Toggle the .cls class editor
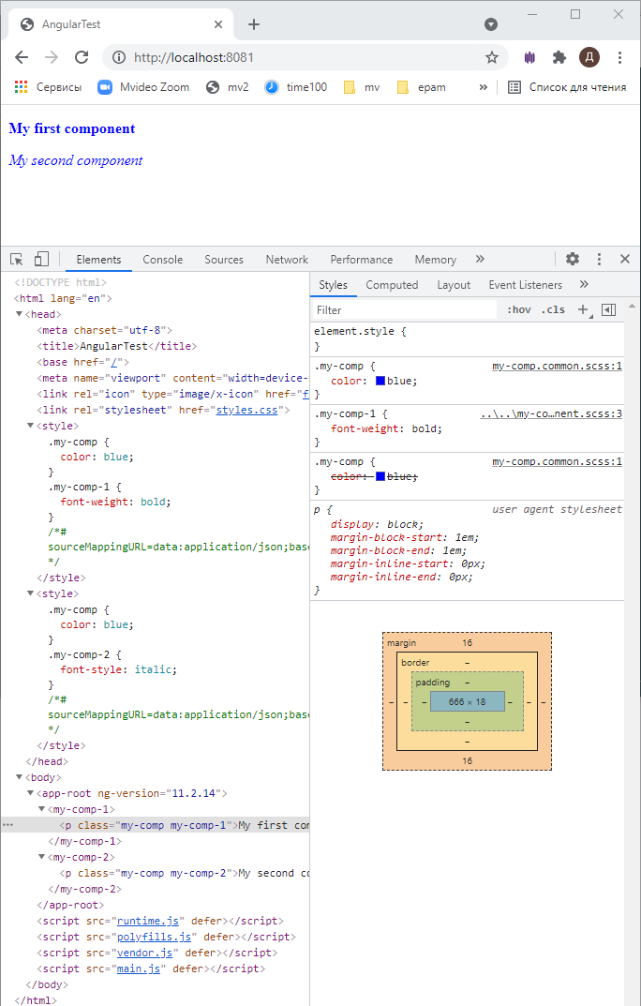This screenshot has height=1006, width=641. [x=553, y=310]
